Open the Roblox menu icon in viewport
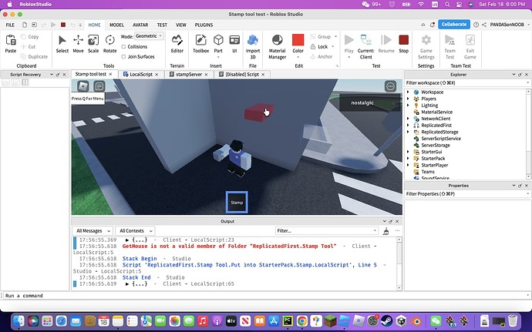This screenshot has height=332, width=532. tap(83, 86)
